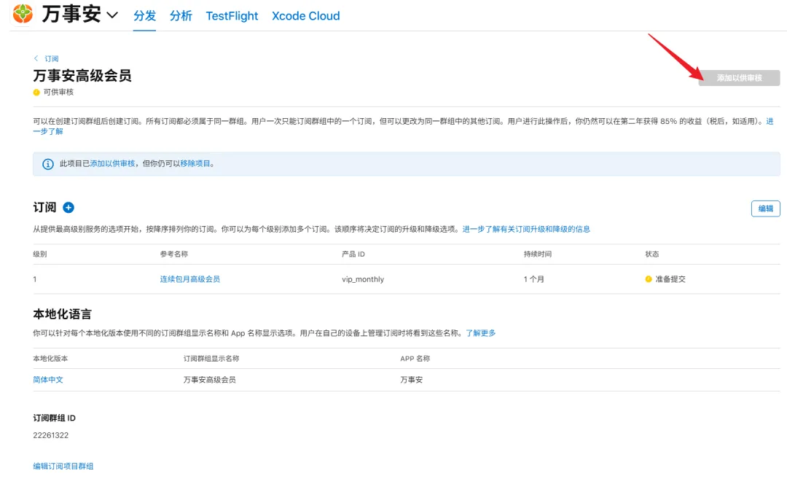Click the 移除项目 link
This screenshot has width=787, height=503.
coord(195,163)
